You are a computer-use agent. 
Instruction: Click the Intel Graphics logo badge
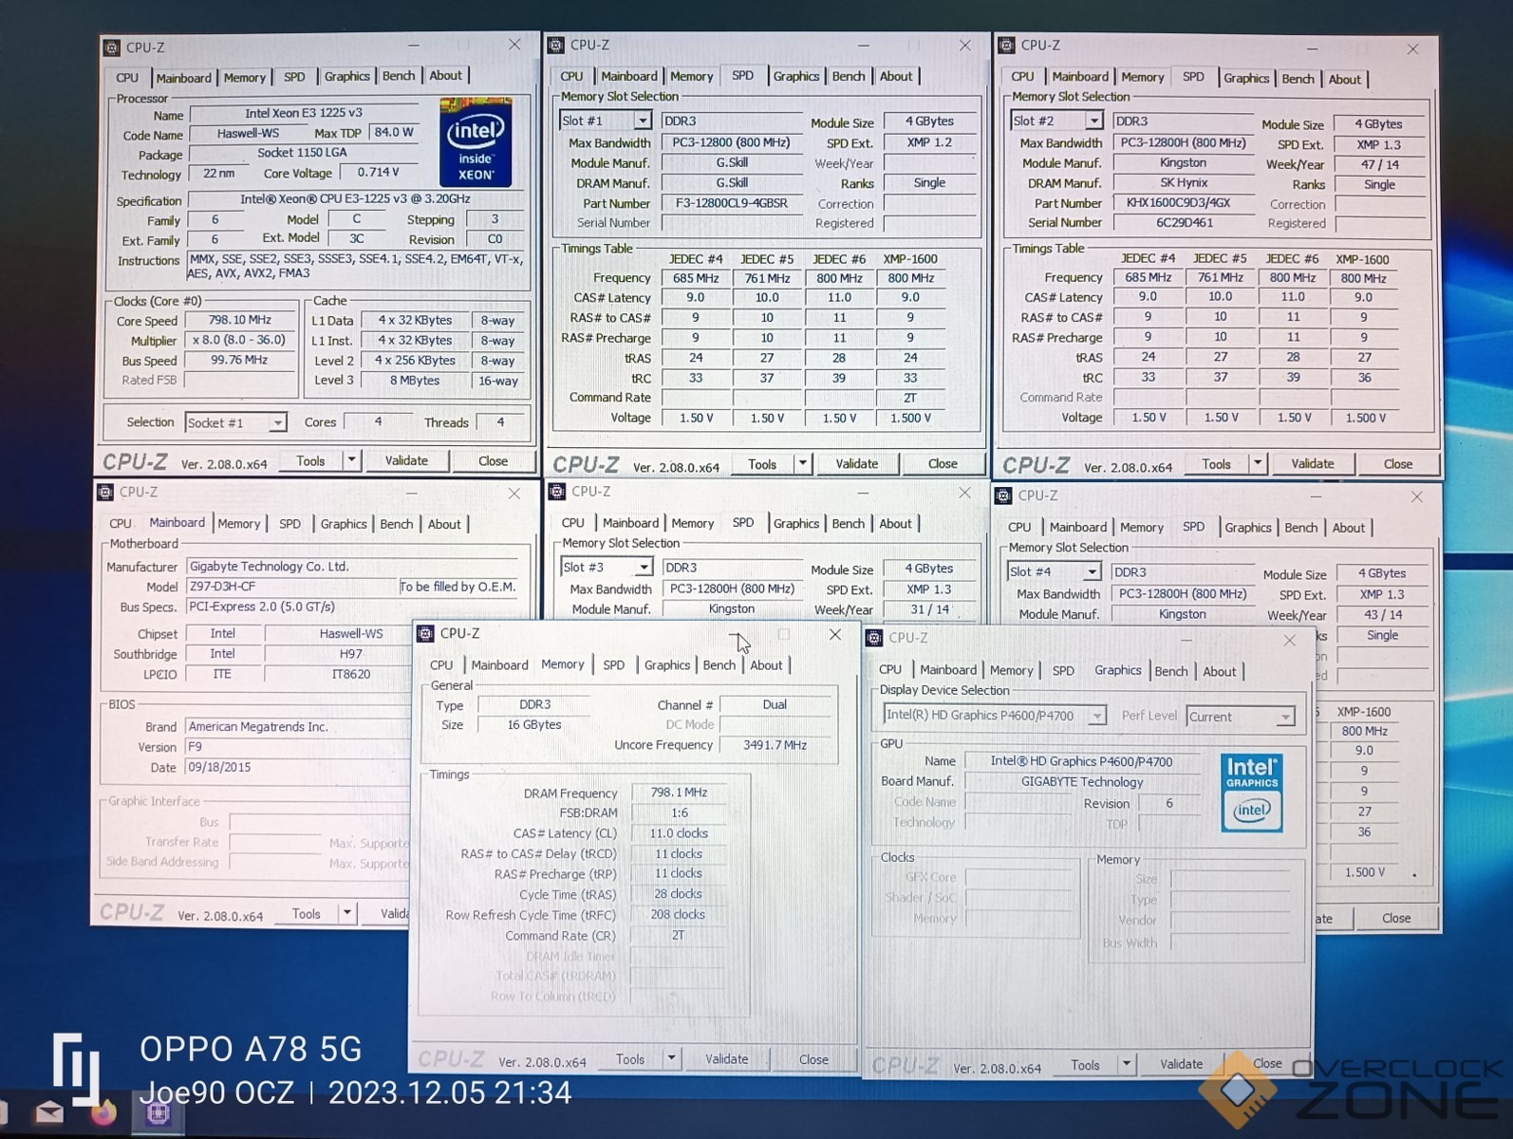(x=1252, y=793)
